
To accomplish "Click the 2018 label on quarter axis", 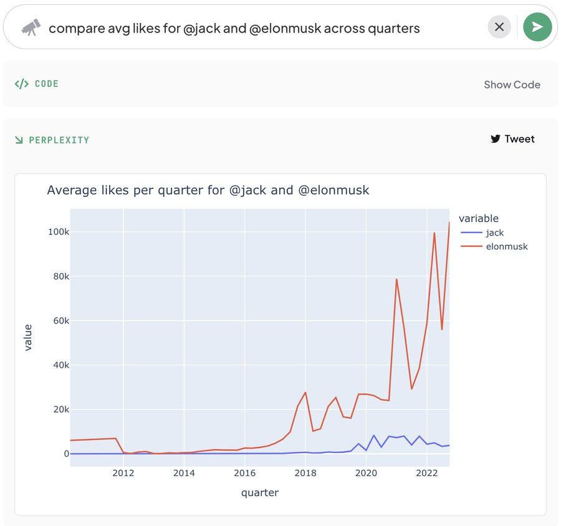I will pos(305,473).
